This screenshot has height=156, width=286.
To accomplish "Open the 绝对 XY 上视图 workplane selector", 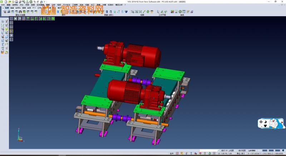I will (x=227, y=150).
